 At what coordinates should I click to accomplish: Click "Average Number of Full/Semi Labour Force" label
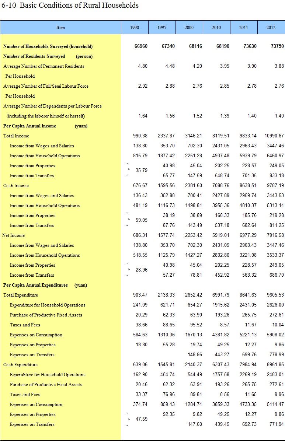46,86
